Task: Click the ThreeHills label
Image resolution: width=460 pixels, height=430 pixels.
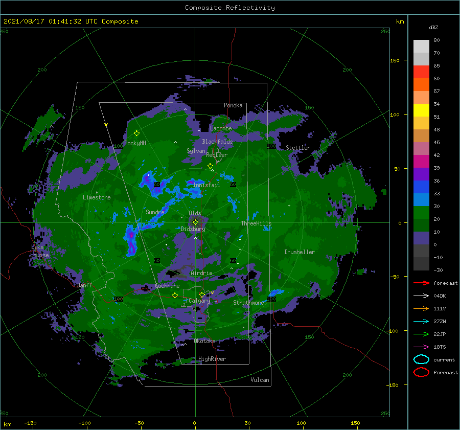Action: point(256,223)
